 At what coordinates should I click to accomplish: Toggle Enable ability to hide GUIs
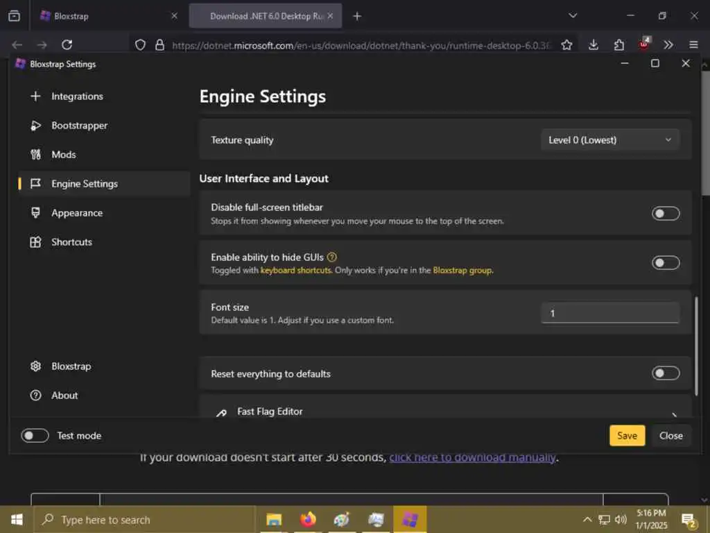665,263
